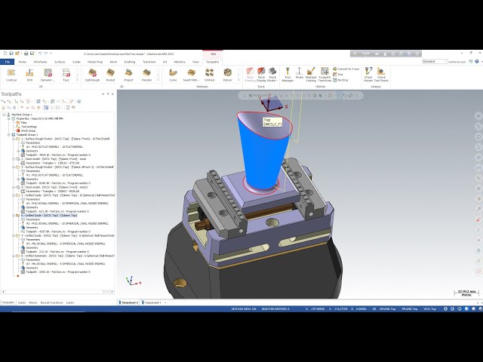Switch to the Solids ribbon tab
This screenshot has width=483, height=362.
76,62
